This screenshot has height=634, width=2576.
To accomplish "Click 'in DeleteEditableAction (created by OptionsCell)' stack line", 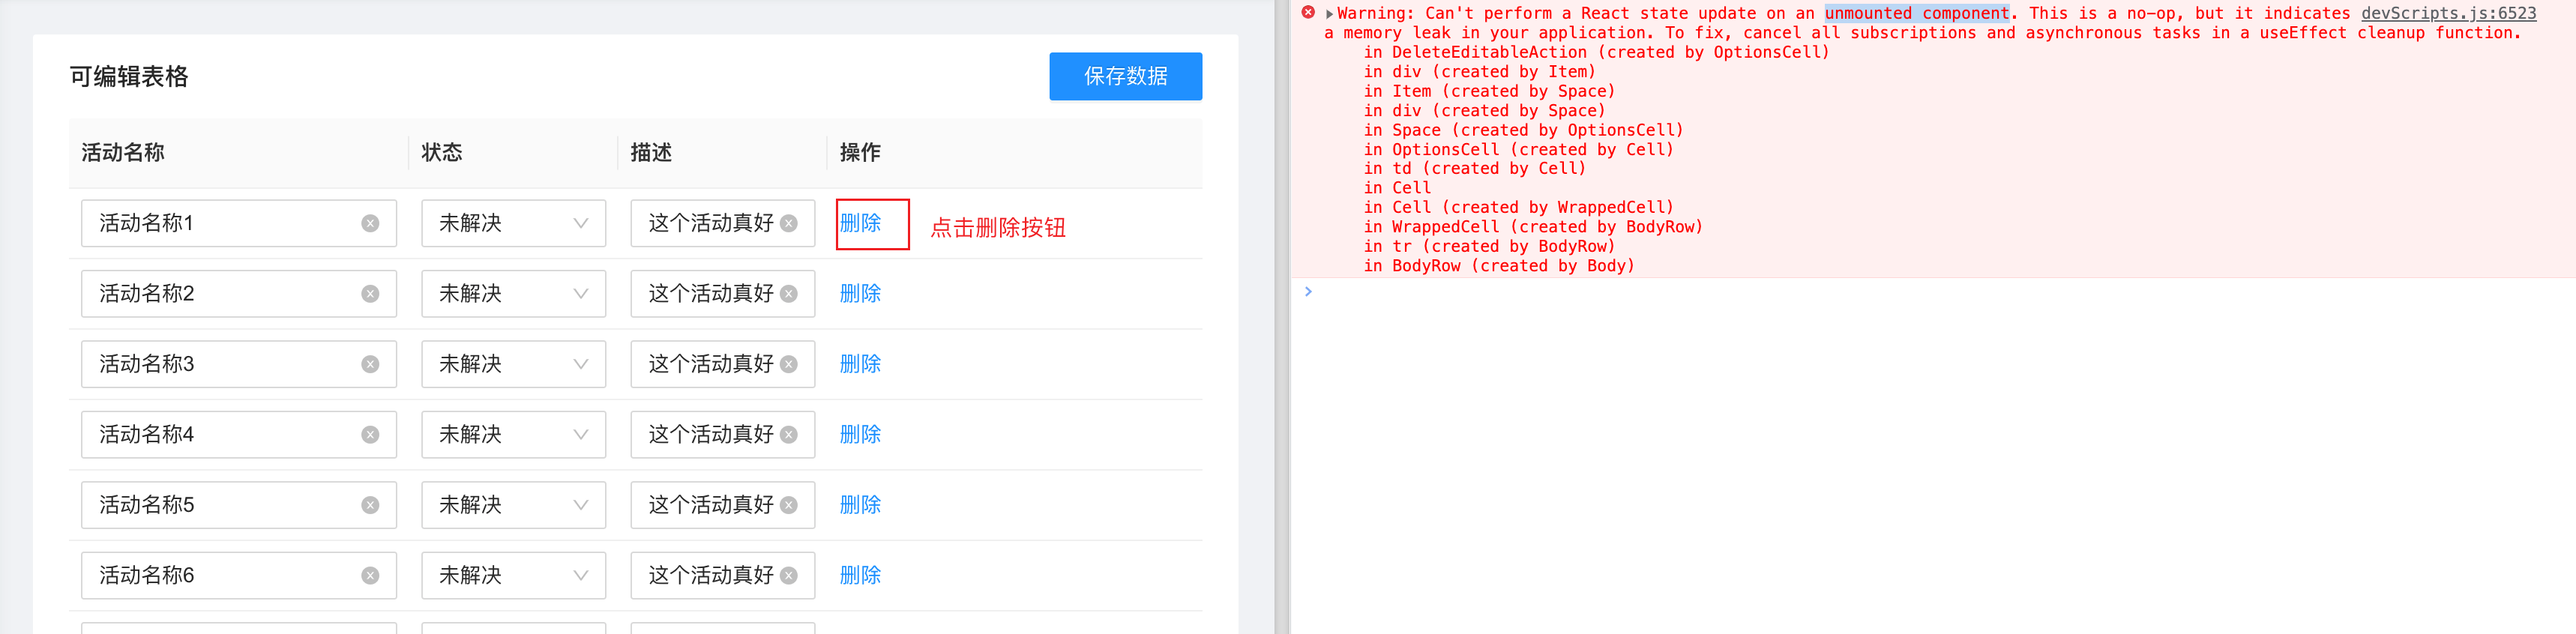I will pyautogui.click(x=1596, y=52).
